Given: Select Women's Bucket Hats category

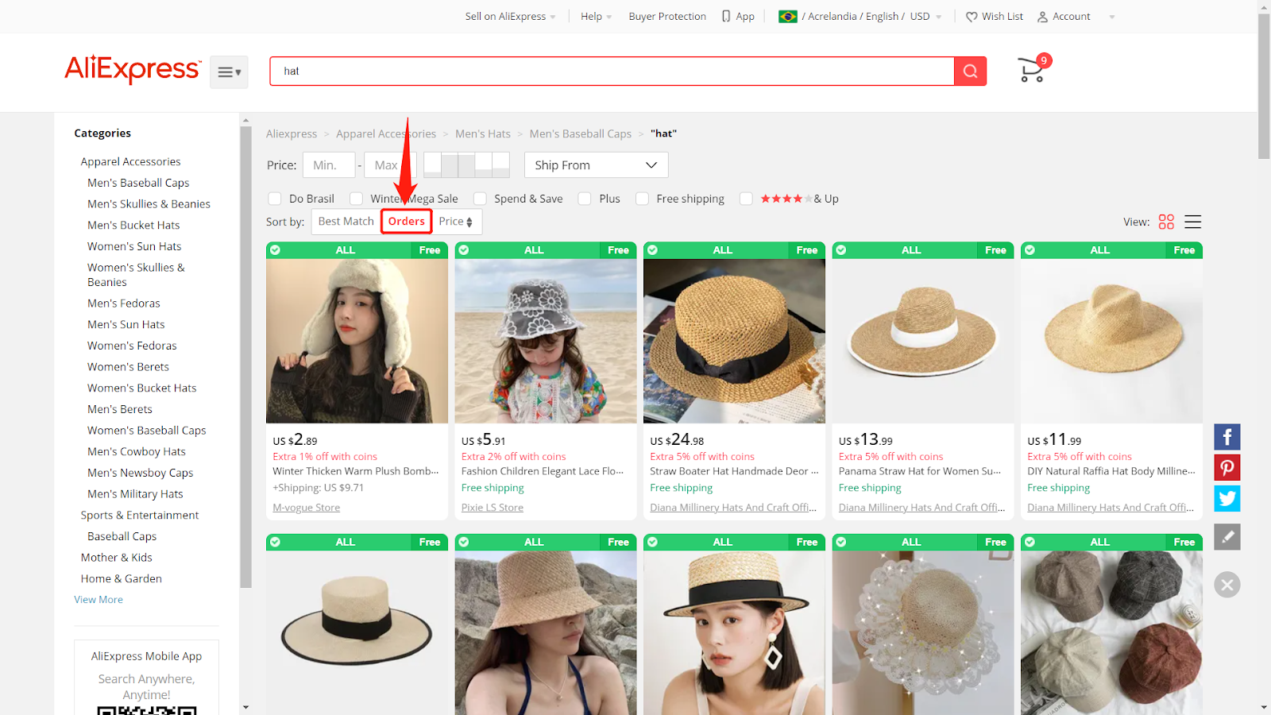Looking at the screenshot, I should [x=141, y=388].
